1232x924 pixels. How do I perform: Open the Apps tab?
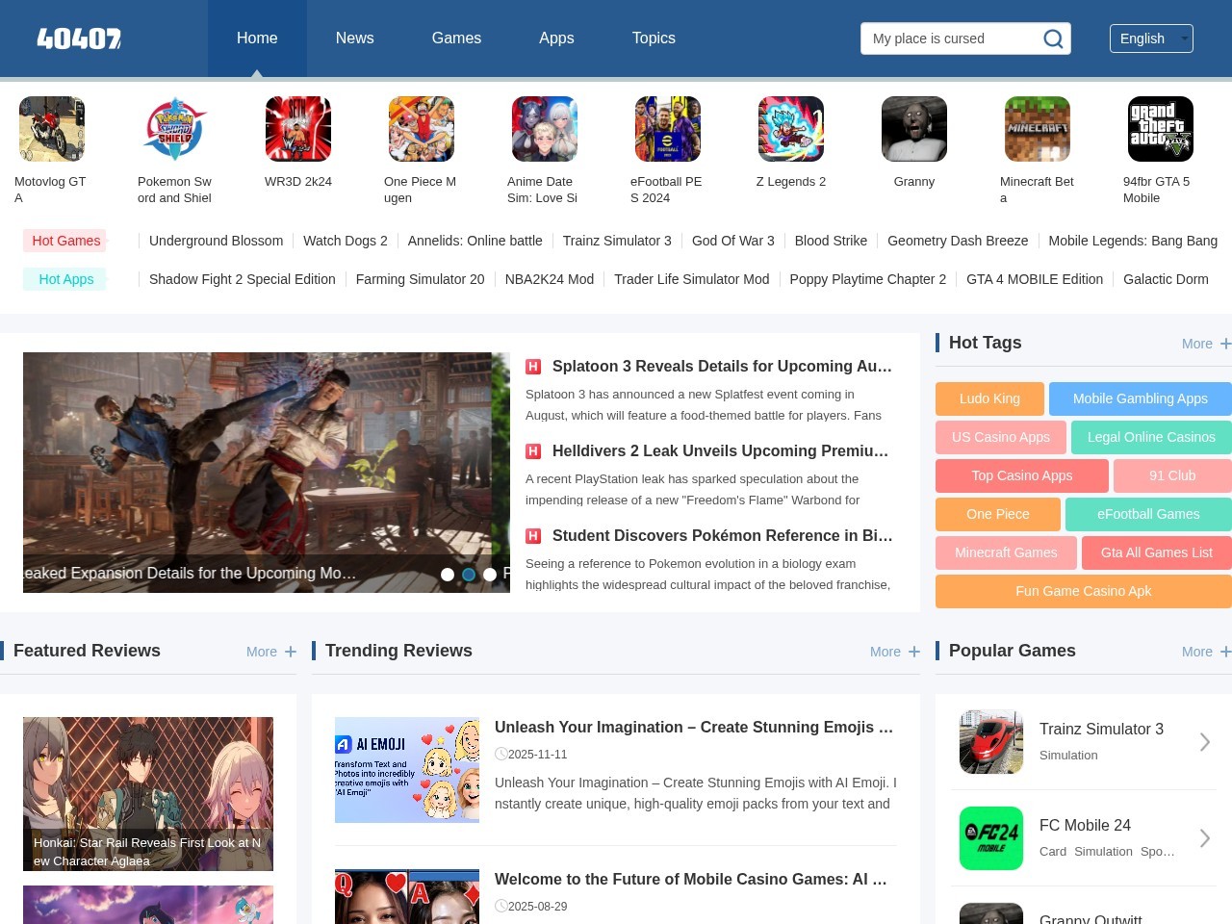coord(556,38)
